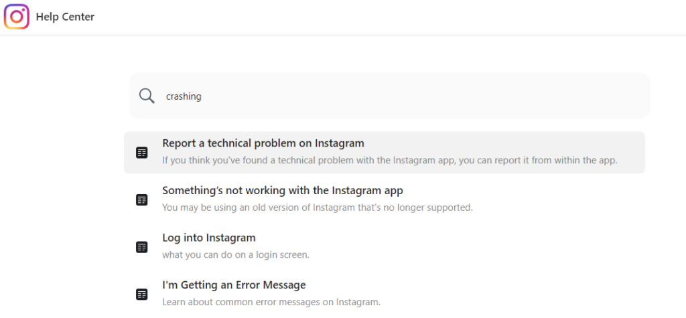The height and width of the screenshot is (318, 686).
Task: Click description 'what you can do on a login screen'
Action: click(x=236, y=254)
